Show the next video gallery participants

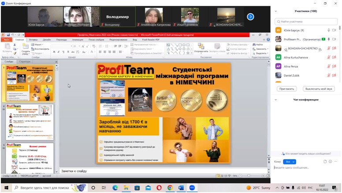pyautogui.click(x=250, y=17)
